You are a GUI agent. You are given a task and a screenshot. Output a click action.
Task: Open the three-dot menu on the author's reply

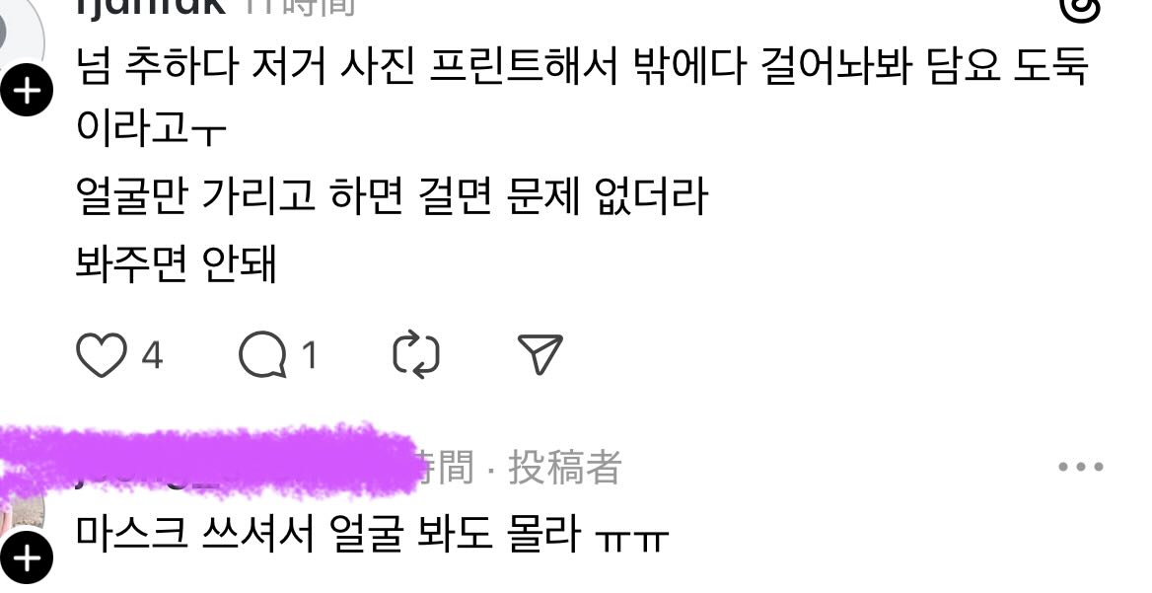[1081, 467]
